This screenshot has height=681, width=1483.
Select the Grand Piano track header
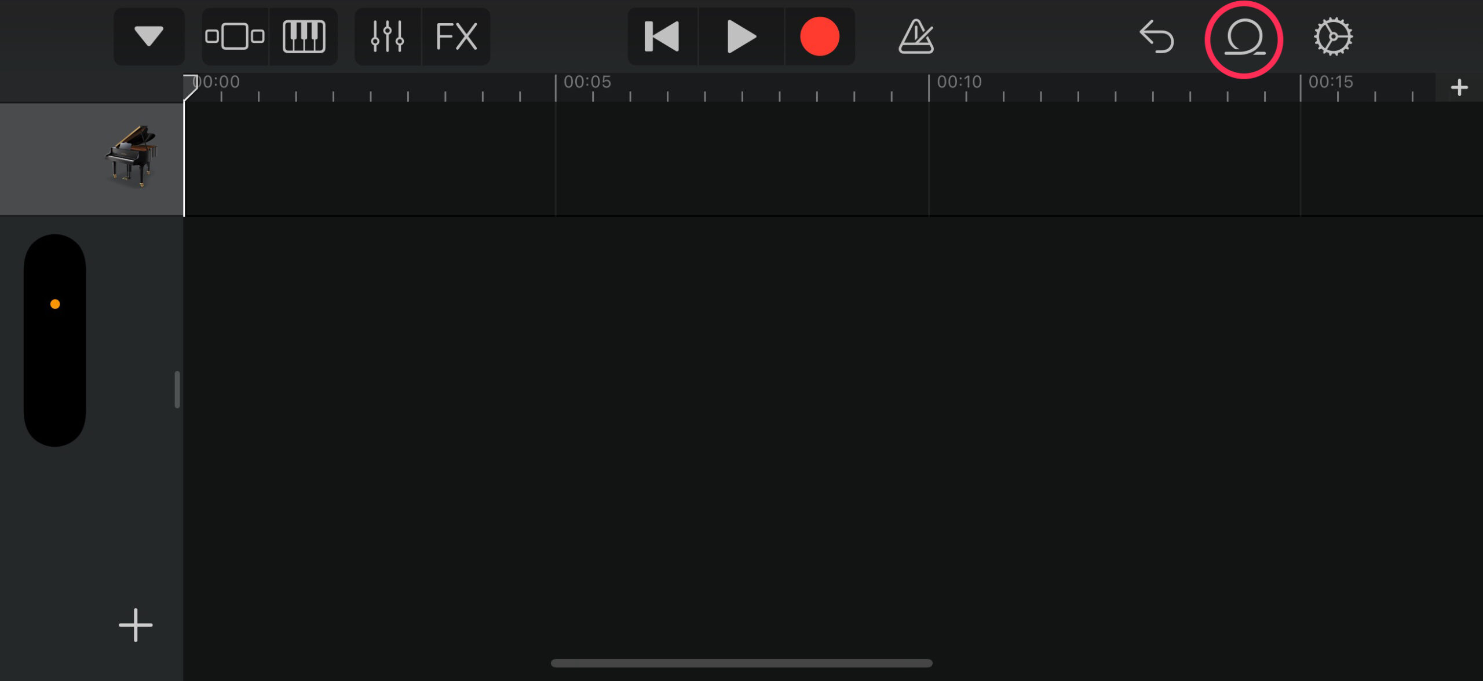click(92, 159)
